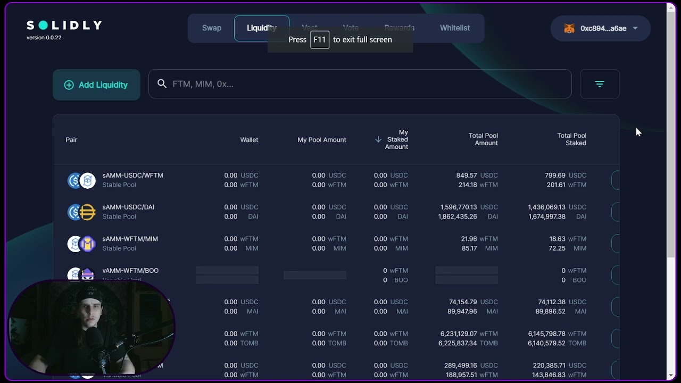This screenshot has width=681, height=383.
Task: Click the 6,140,579.52 TOMB staked value
Action: point(557,343)
